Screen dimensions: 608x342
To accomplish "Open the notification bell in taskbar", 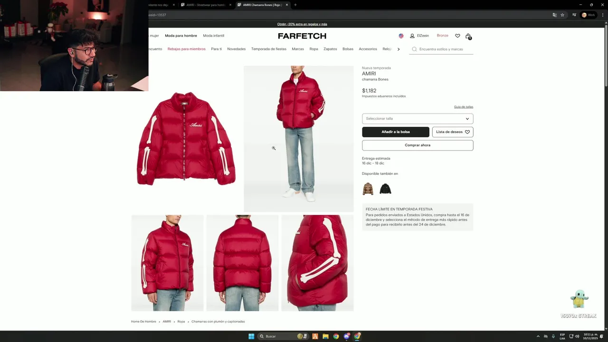I will point(601,336).
